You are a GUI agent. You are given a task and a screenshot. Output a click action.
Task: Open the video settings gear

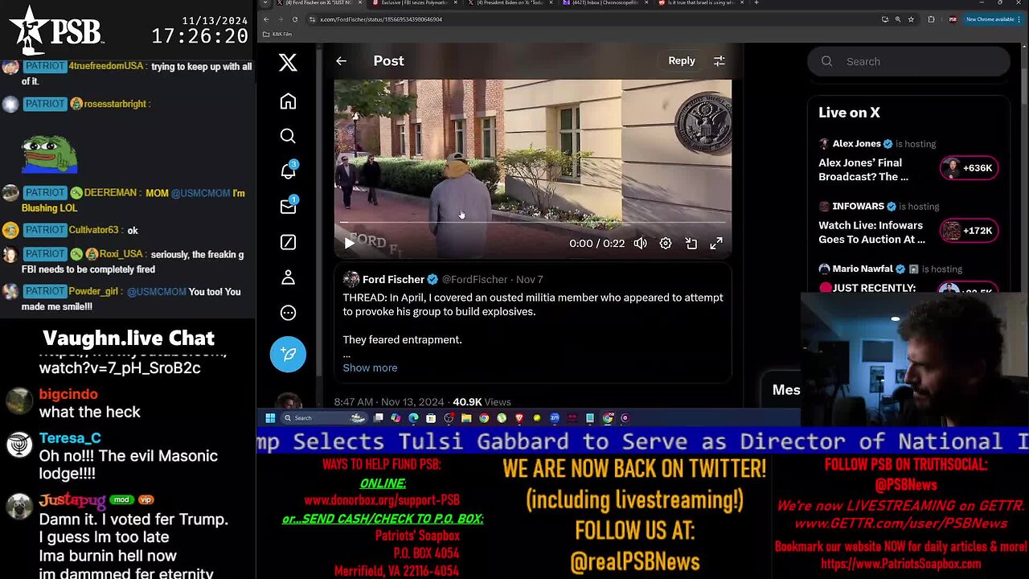click(666, 243)
